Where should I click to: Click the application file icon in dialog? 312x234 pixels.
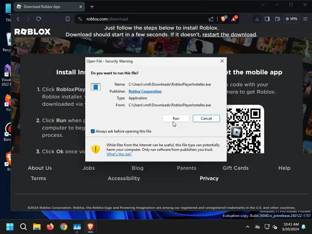[x=95, y=87]
